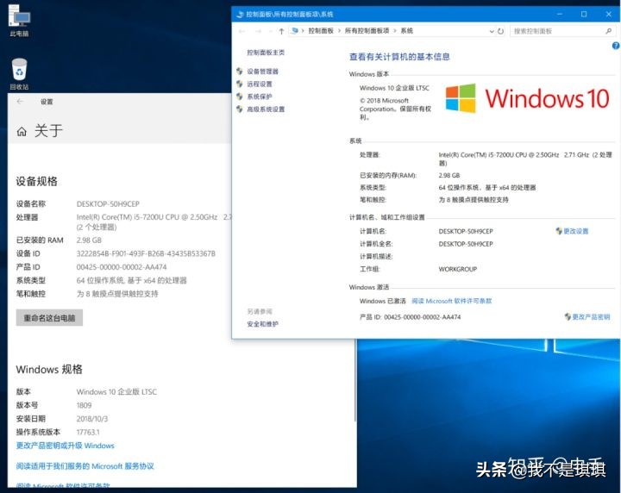Expand chevron after 所有控制面板项 breadcrumb
The image size is (621, 493).
tap(395, 31)
